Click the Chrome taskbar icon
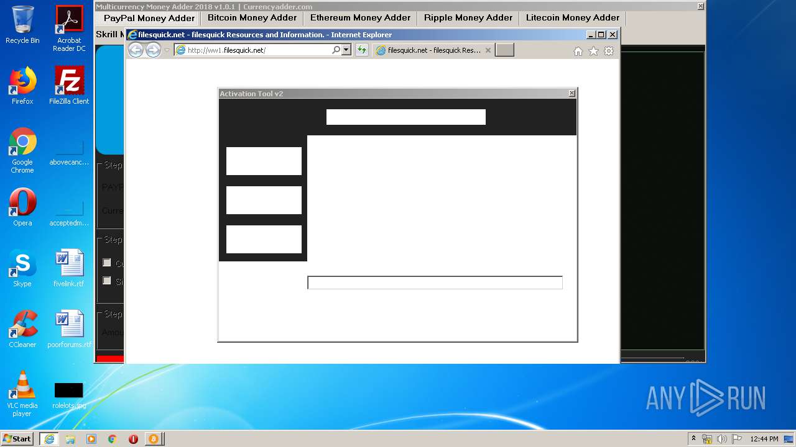This screenshot has width=796, height=447. [113, 439]
